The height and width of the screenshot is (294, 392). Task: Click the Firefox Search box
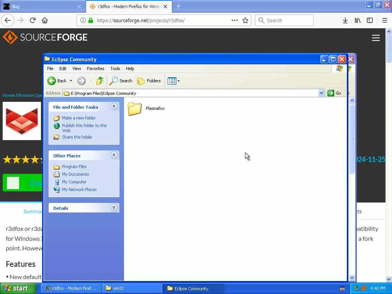pyautogui.click(x=284, y=20)
